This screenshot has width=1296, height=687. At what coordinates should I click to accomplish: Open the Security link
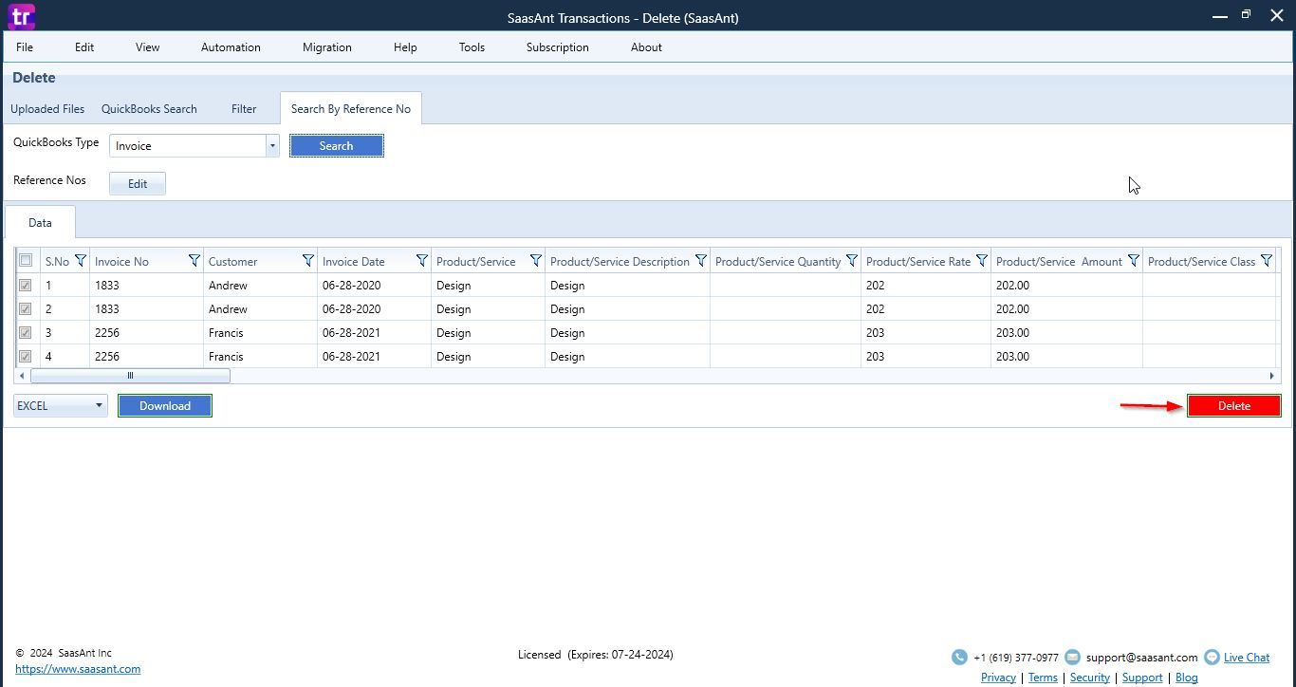click(x=1090, y=678)
